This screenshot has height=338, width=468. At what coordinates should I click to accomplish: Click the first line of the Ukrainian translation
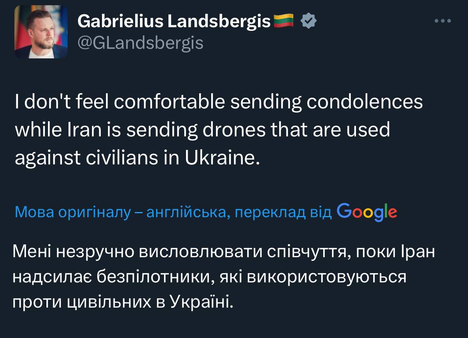point(223,253)
